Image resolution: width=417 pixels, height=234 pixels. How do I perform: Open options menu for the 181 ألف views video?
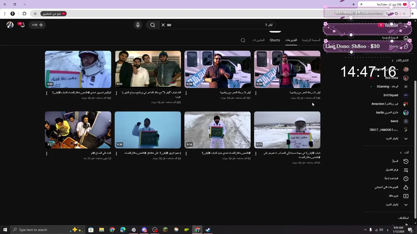pos(186,93)
